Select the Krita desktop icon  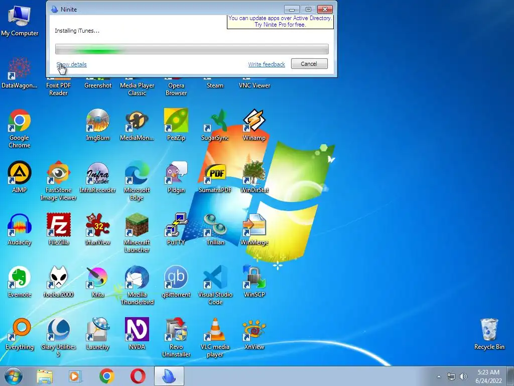click(x=98, y=281)
